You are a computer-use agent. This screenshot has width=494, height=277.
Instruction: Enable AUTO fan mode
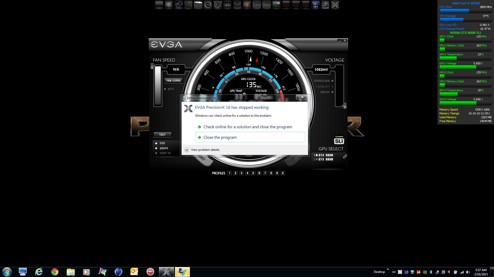pyautogui.click(x=169, y=89)
